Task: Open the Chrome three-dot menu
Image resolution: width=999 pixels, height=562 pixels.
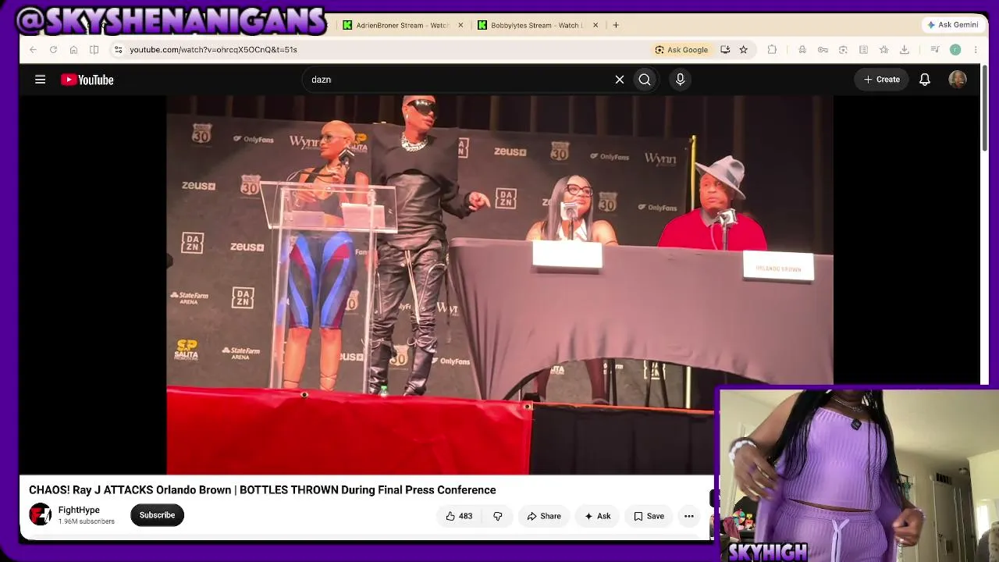Action: [x=976, y=50]
